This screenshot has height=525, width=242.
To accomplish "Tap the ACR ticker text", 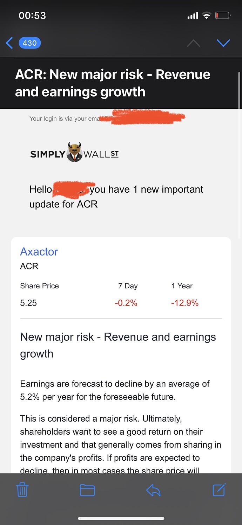I will point(29,266).
